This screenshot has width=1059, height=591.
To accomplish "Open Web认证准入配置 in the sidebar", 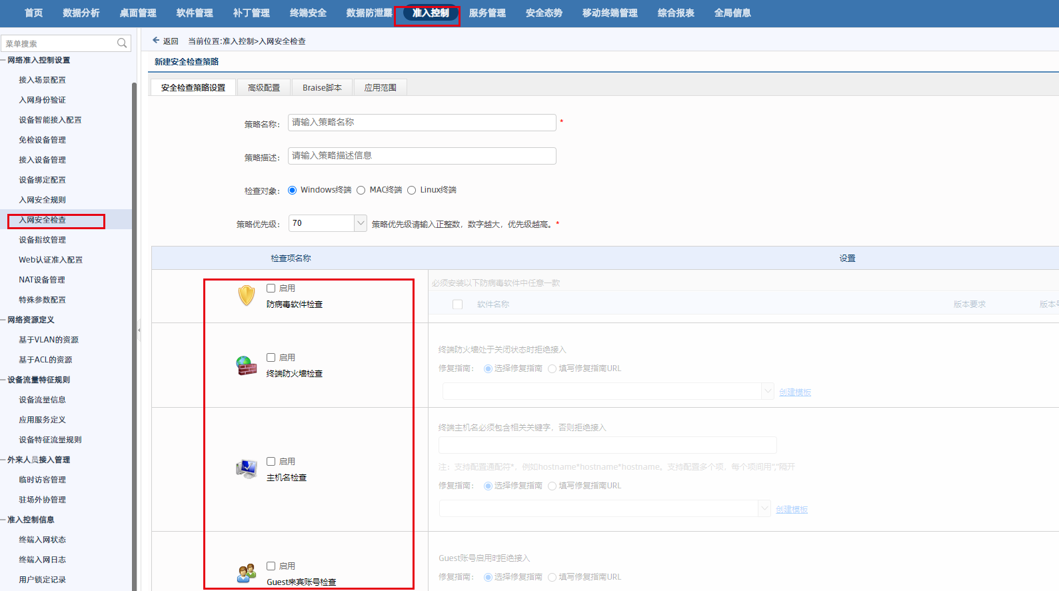I will (x=51, y=260).
